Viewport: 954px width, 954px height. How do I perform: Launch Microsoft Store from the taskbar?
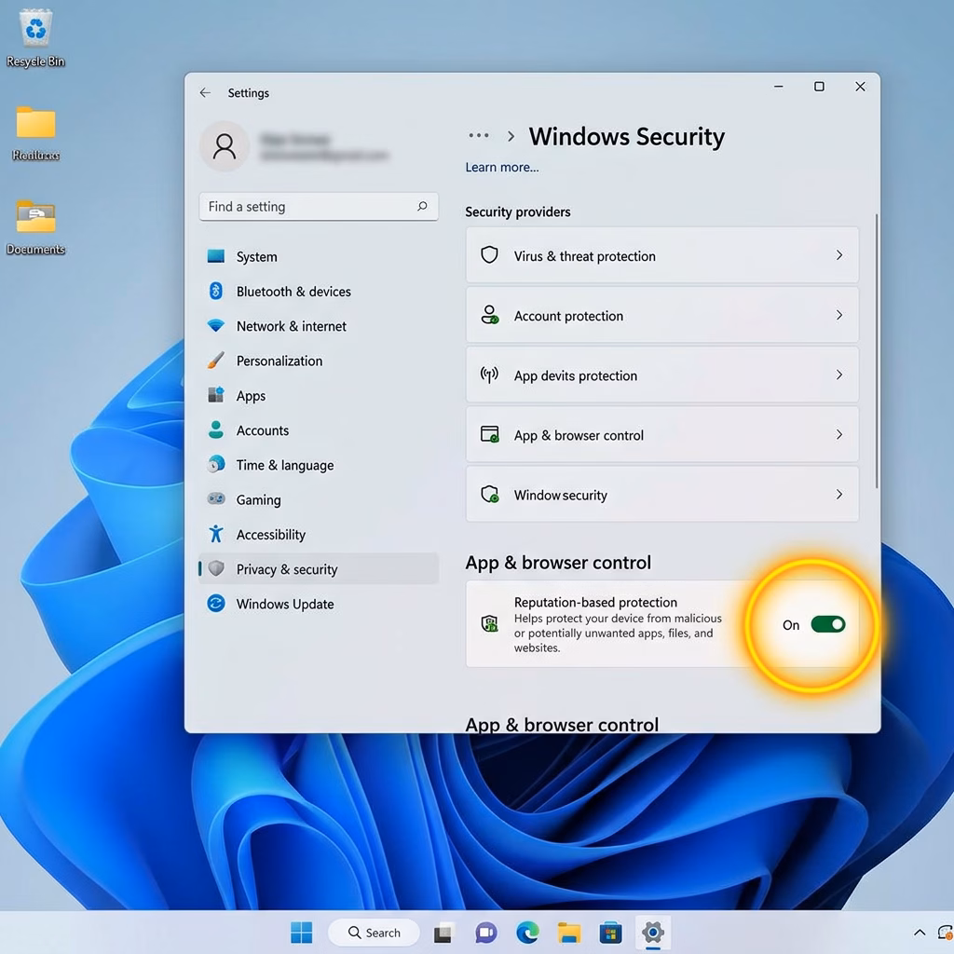610,932
